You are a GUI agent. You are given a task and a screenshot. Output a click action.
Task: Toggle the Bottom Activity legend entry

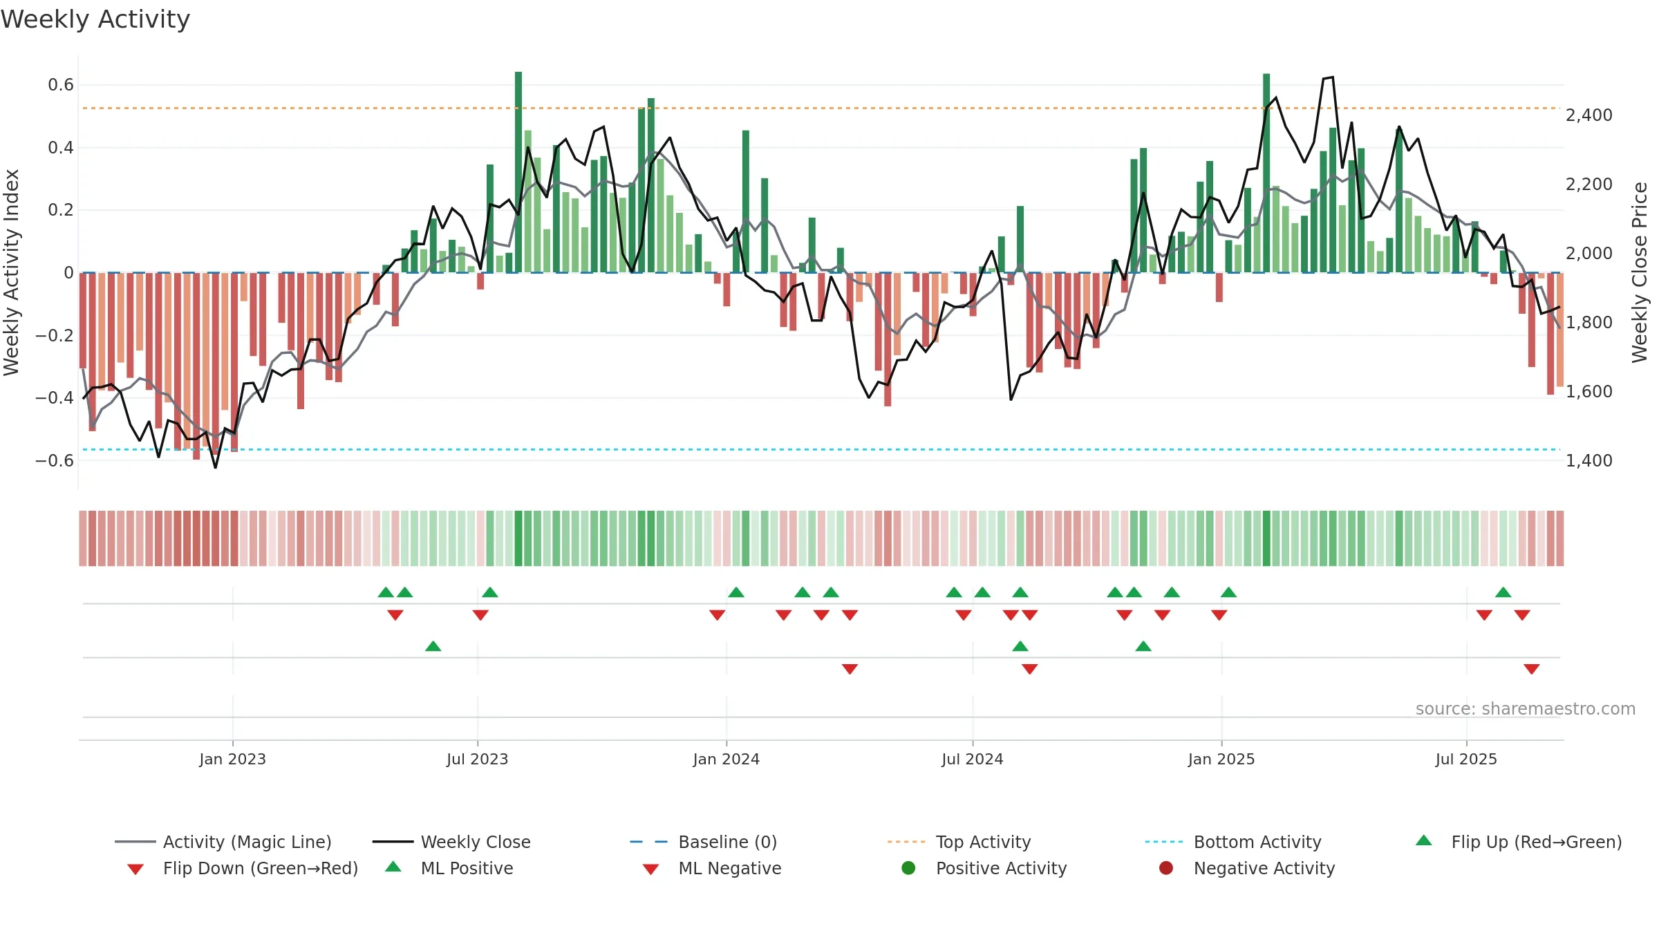(1233, 842)
